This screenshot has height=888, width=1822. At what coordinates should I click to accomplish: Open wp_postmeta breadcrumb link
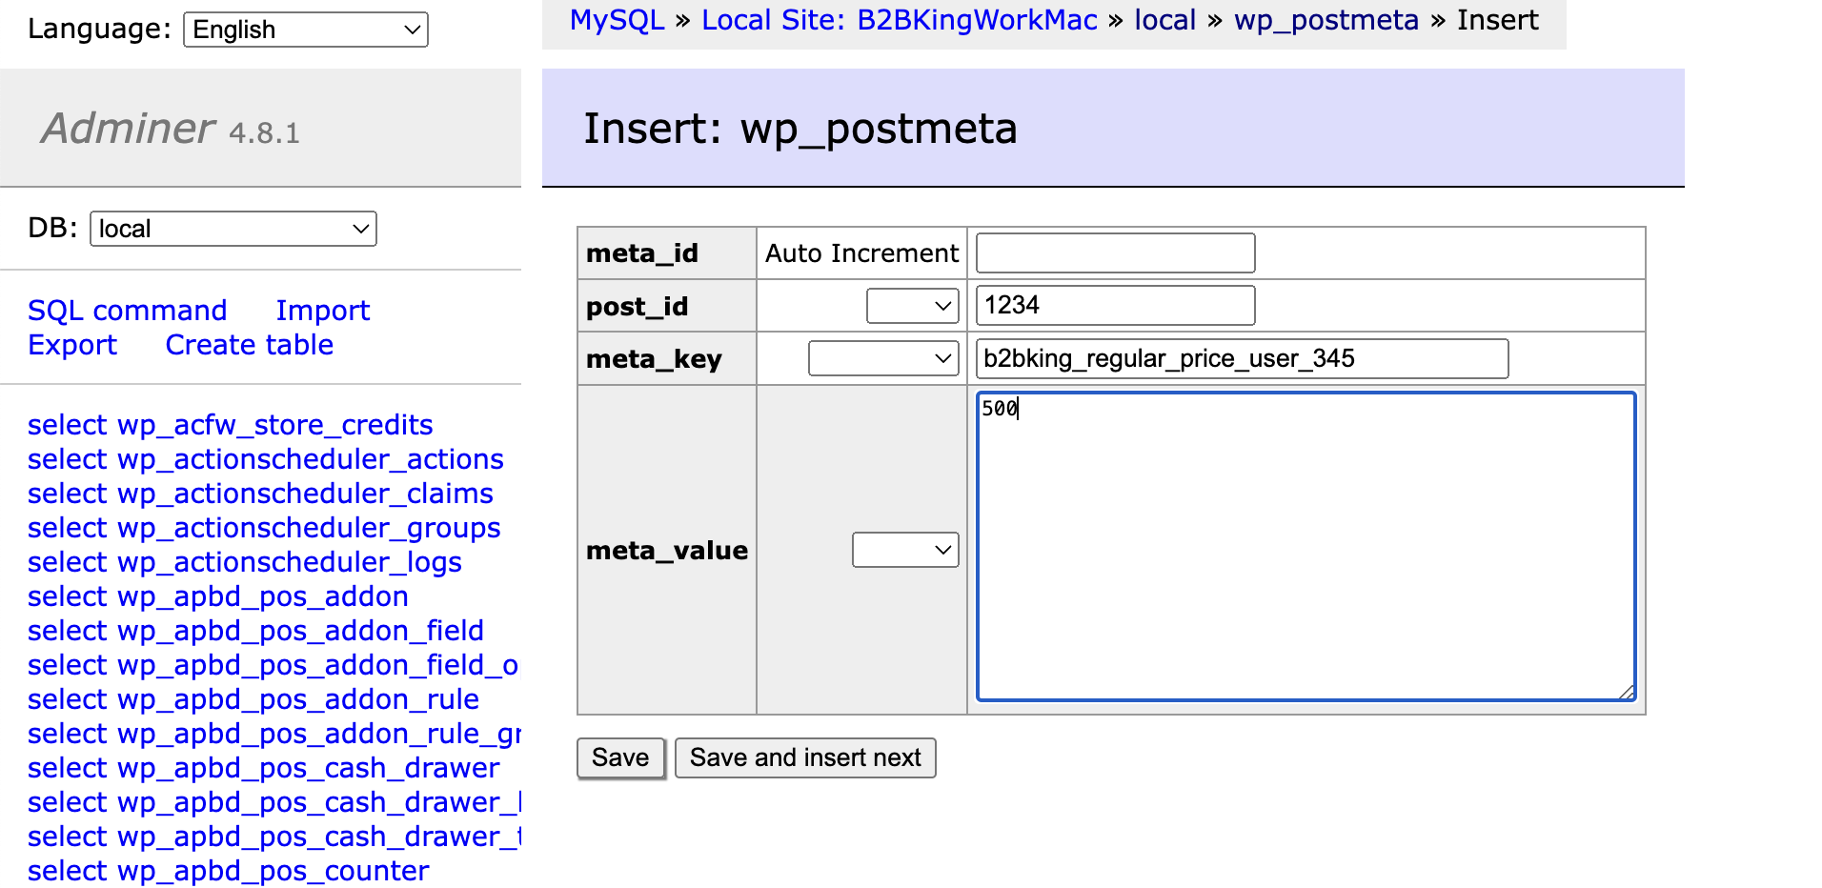pos(1326,20)
